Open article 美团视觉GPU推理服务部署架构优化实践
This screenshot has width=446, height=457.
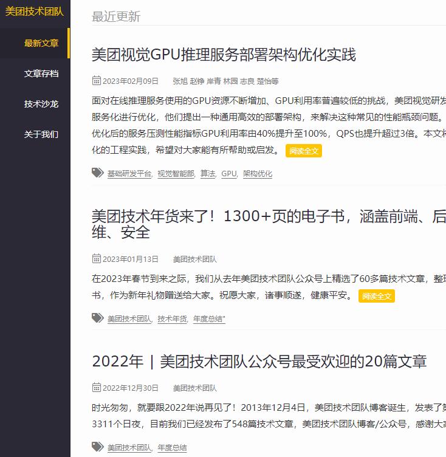224,55
